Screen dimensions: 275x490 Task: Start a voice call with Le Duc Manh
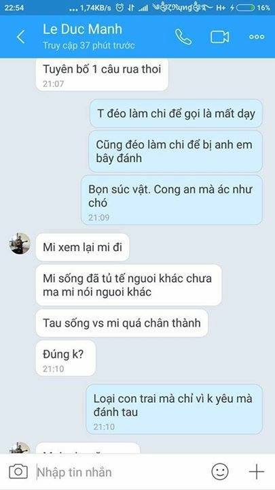183,37
